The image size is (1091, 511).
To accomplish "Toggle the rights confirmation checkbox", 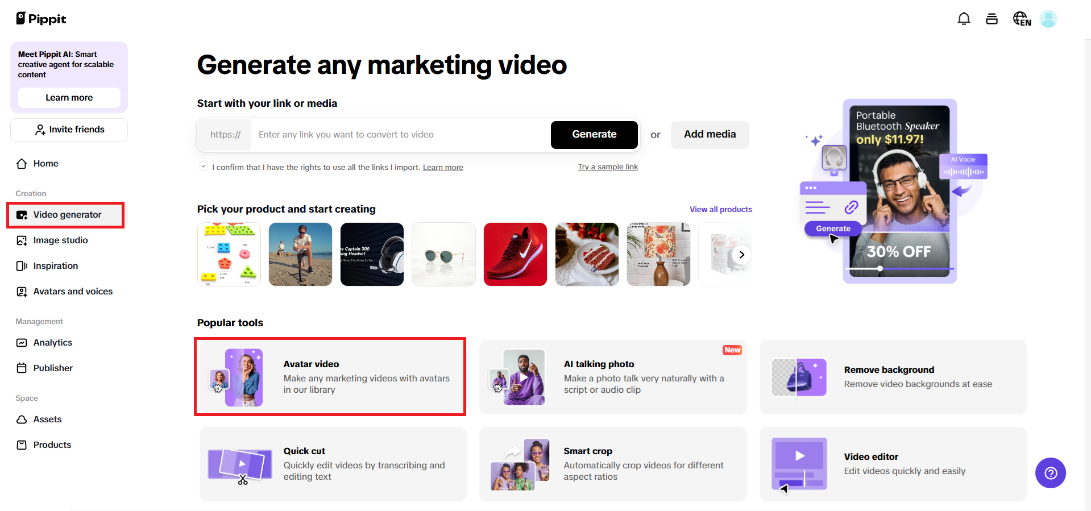I will pyautogui.click(x=204, y=167).
